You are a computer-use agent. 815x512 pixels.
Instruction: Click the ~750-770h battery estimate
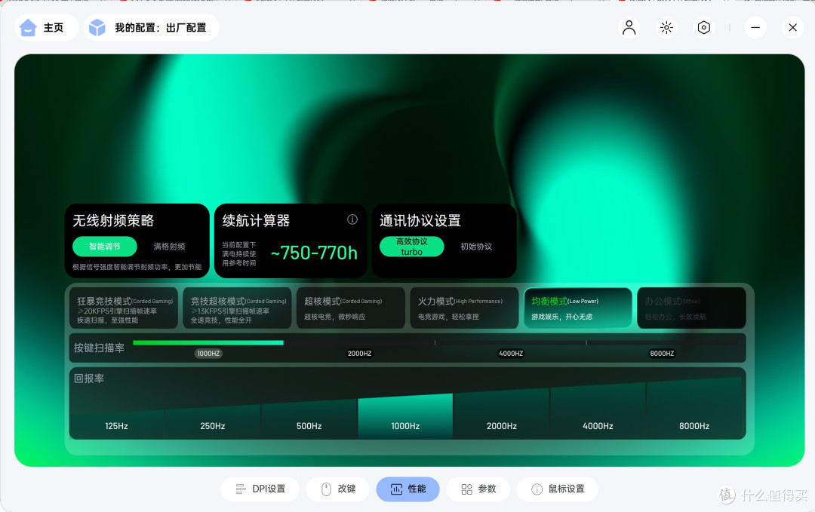314,253
